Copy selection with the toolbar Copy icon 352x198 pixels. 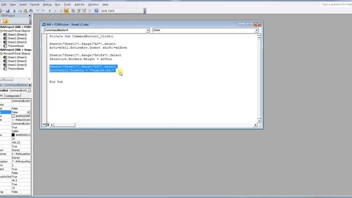(20, 10)
